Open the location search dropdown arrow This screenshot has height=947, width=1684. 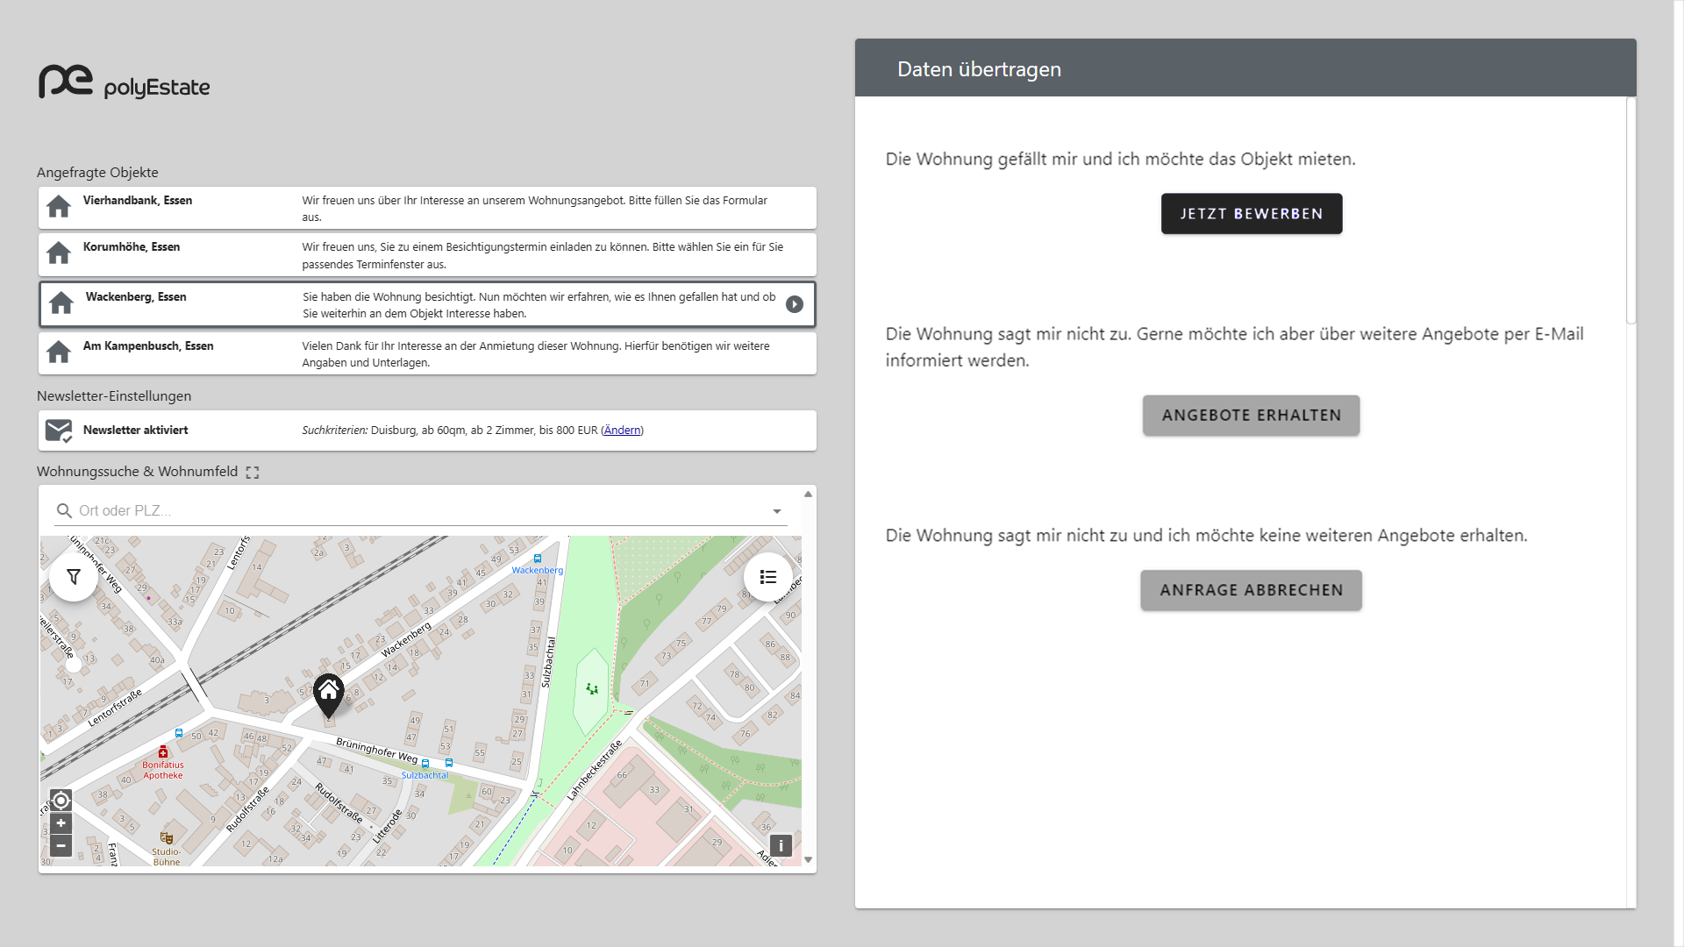776,511
